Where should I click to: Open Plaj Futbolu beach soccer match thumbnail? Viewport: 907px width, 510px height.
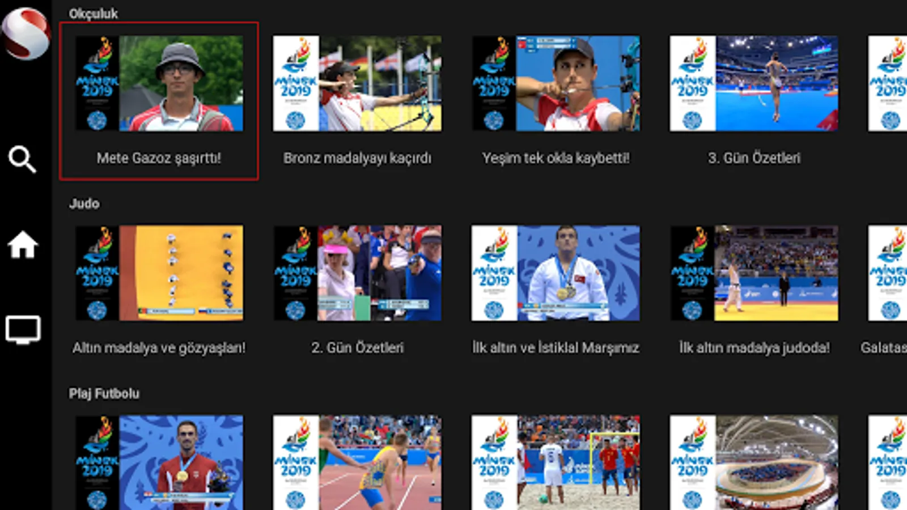point(556,462)
